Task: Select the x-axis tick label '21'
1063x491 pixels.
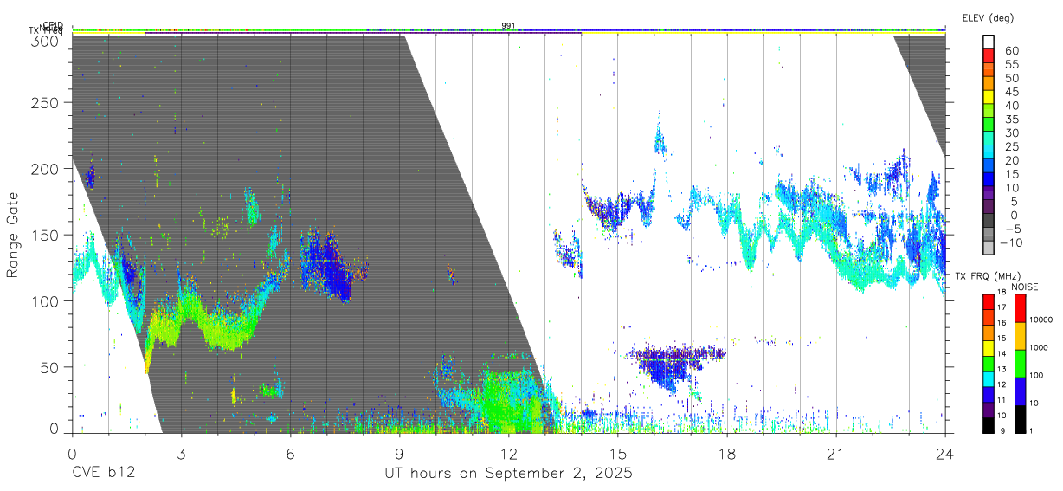Action: click(x=836, y=453)
